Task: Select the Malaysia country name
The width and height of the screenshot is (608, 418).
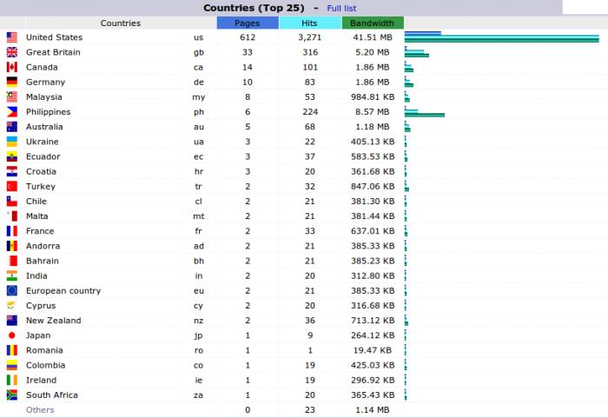Action: [x=43, y=97]
